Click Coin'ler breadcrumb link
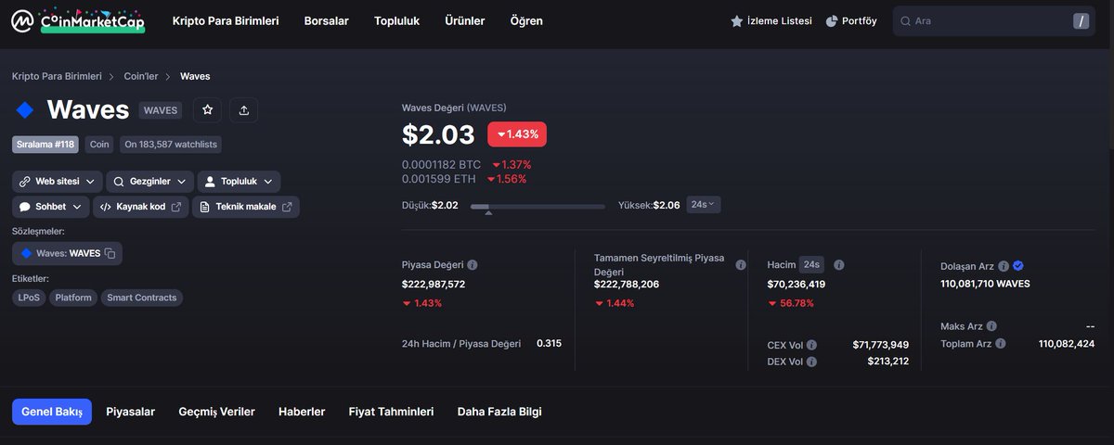The height and width of the screenshot is (445, 1114). (141, 76)
